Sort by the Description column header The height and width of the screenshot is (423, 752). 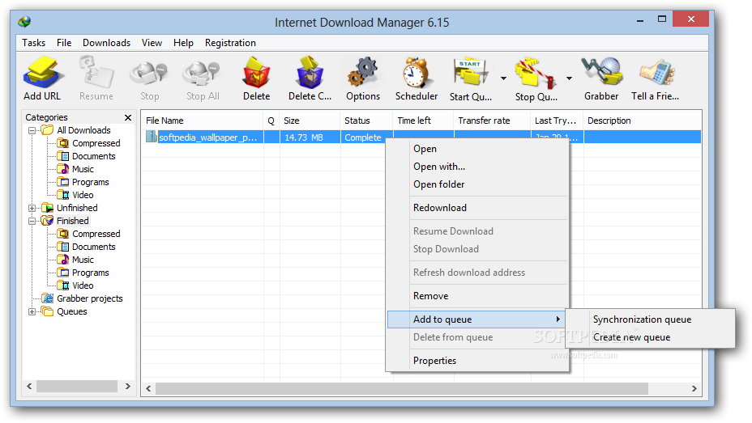(642, 121)
